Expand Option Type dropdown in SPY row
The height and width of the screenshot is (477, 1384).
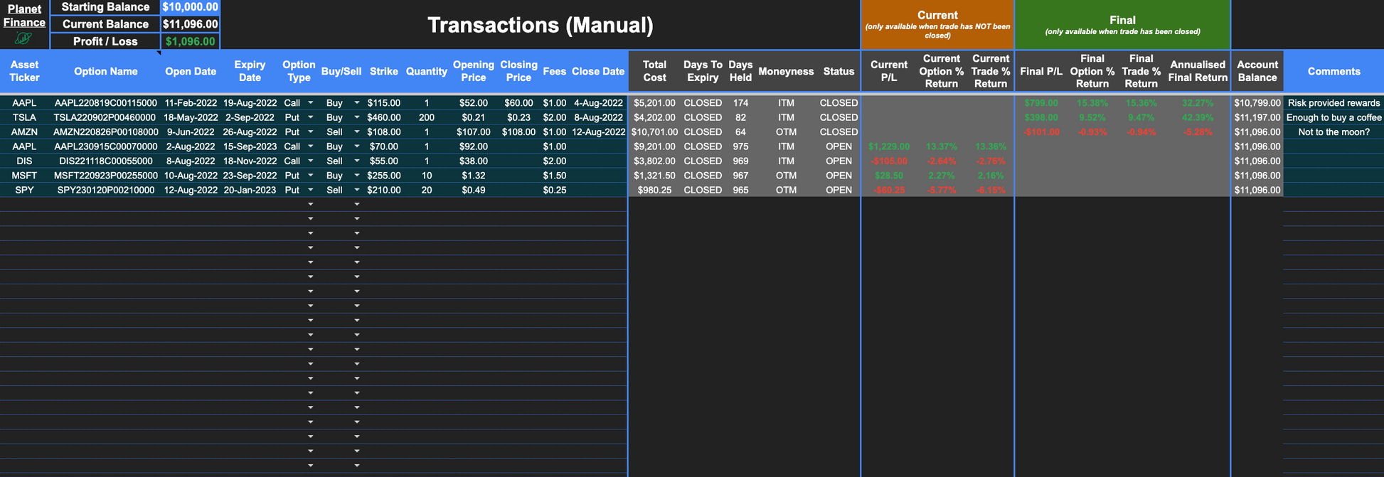[311, 190]
